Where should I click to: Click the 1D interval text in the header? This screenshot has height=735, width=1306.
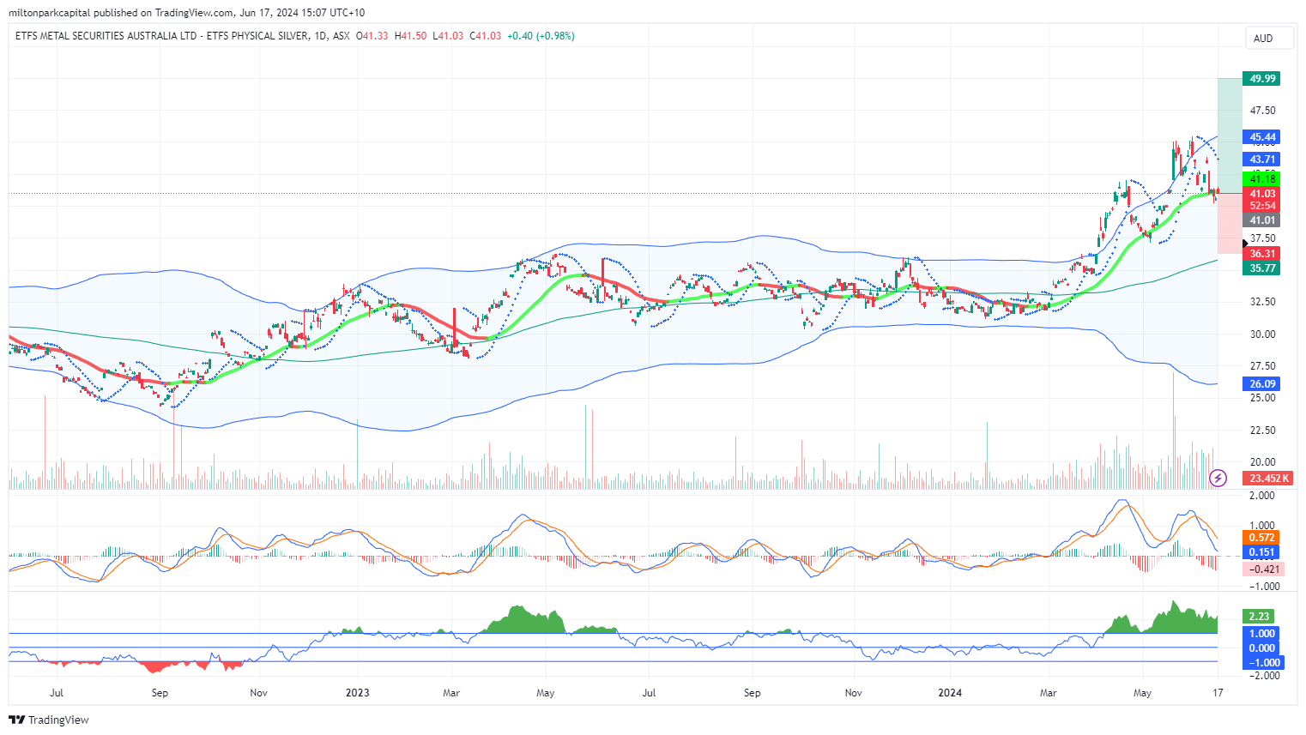click(x=320, y=36)
